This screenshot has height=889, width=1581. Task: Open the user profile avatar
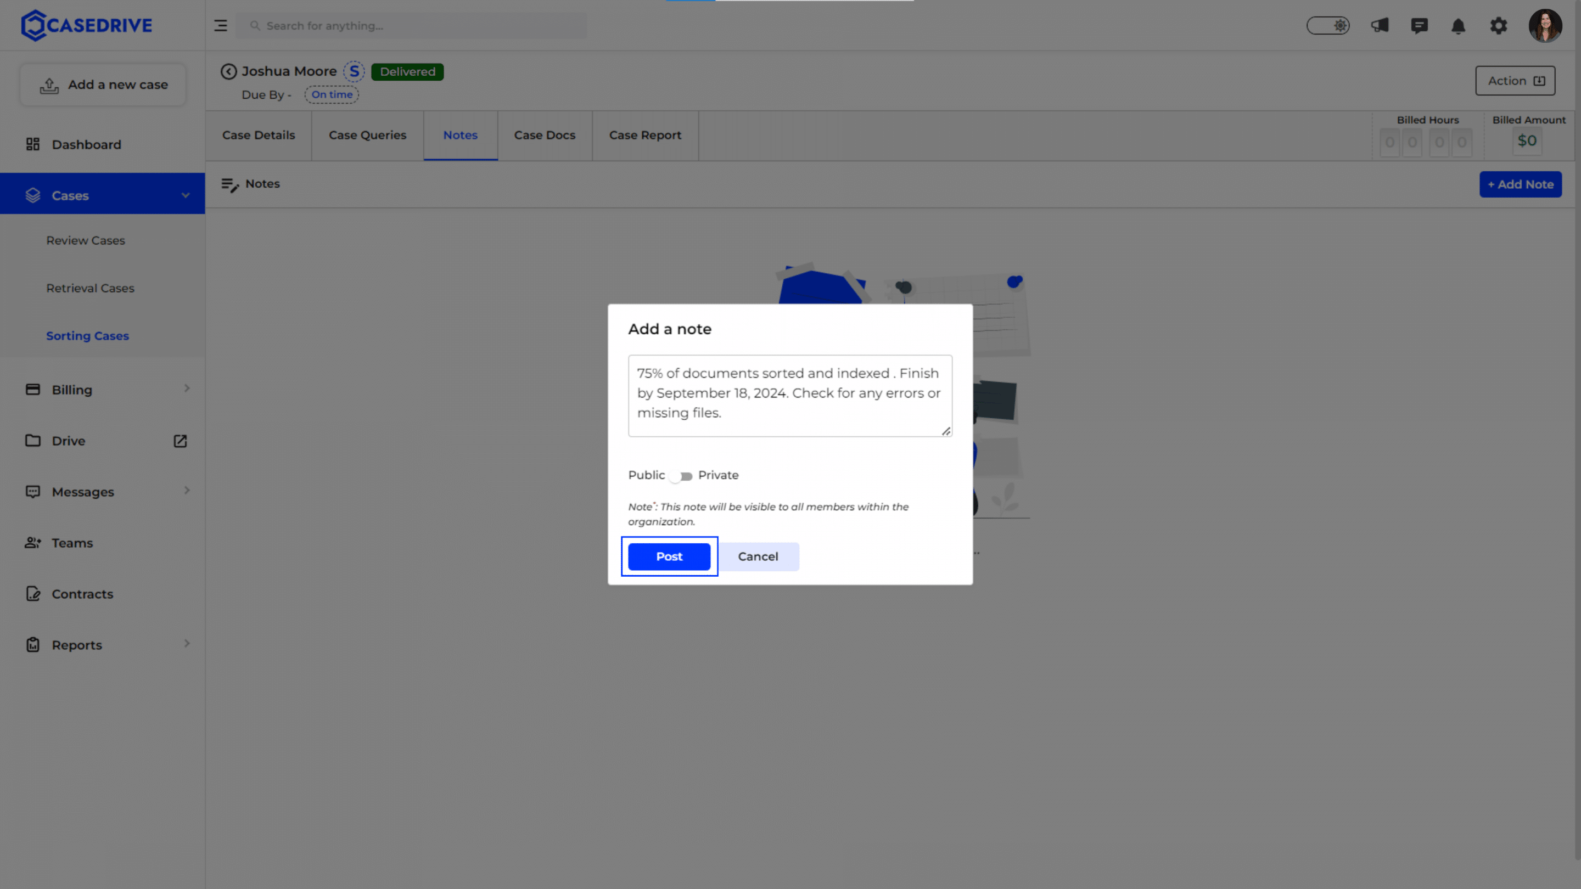1545,26
